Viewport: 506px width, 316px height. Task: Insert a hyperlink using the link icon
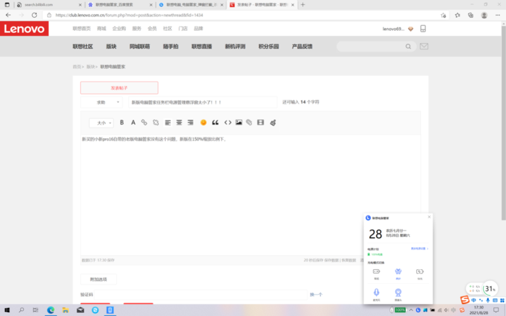click(144, 122)
